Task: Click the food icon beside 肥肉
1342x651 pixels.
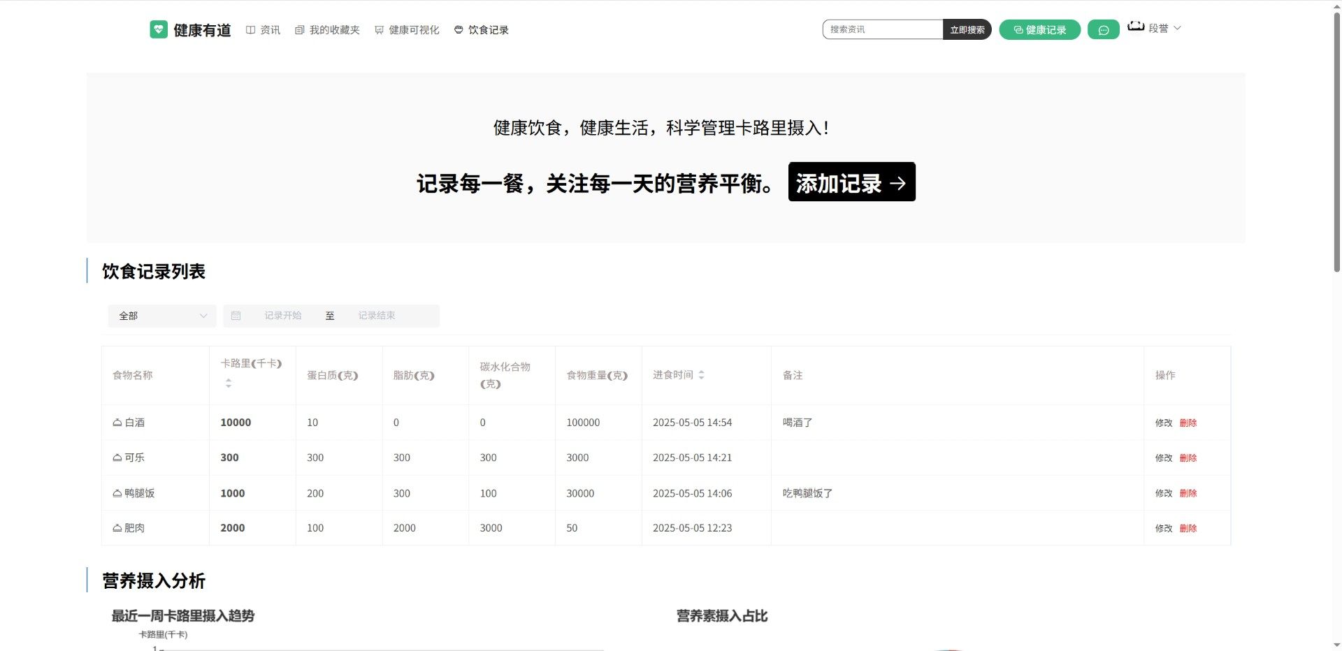Action: click(x=117, y=528)
